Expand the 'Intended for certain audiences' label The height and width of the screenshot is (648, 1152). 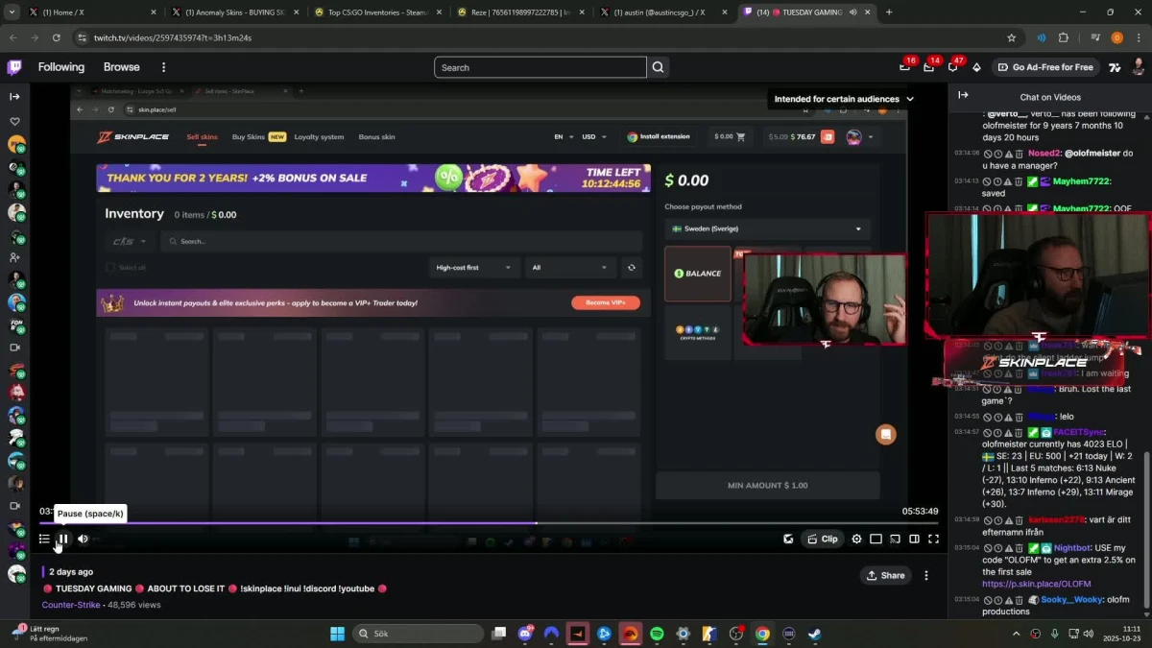coord(844,99)
